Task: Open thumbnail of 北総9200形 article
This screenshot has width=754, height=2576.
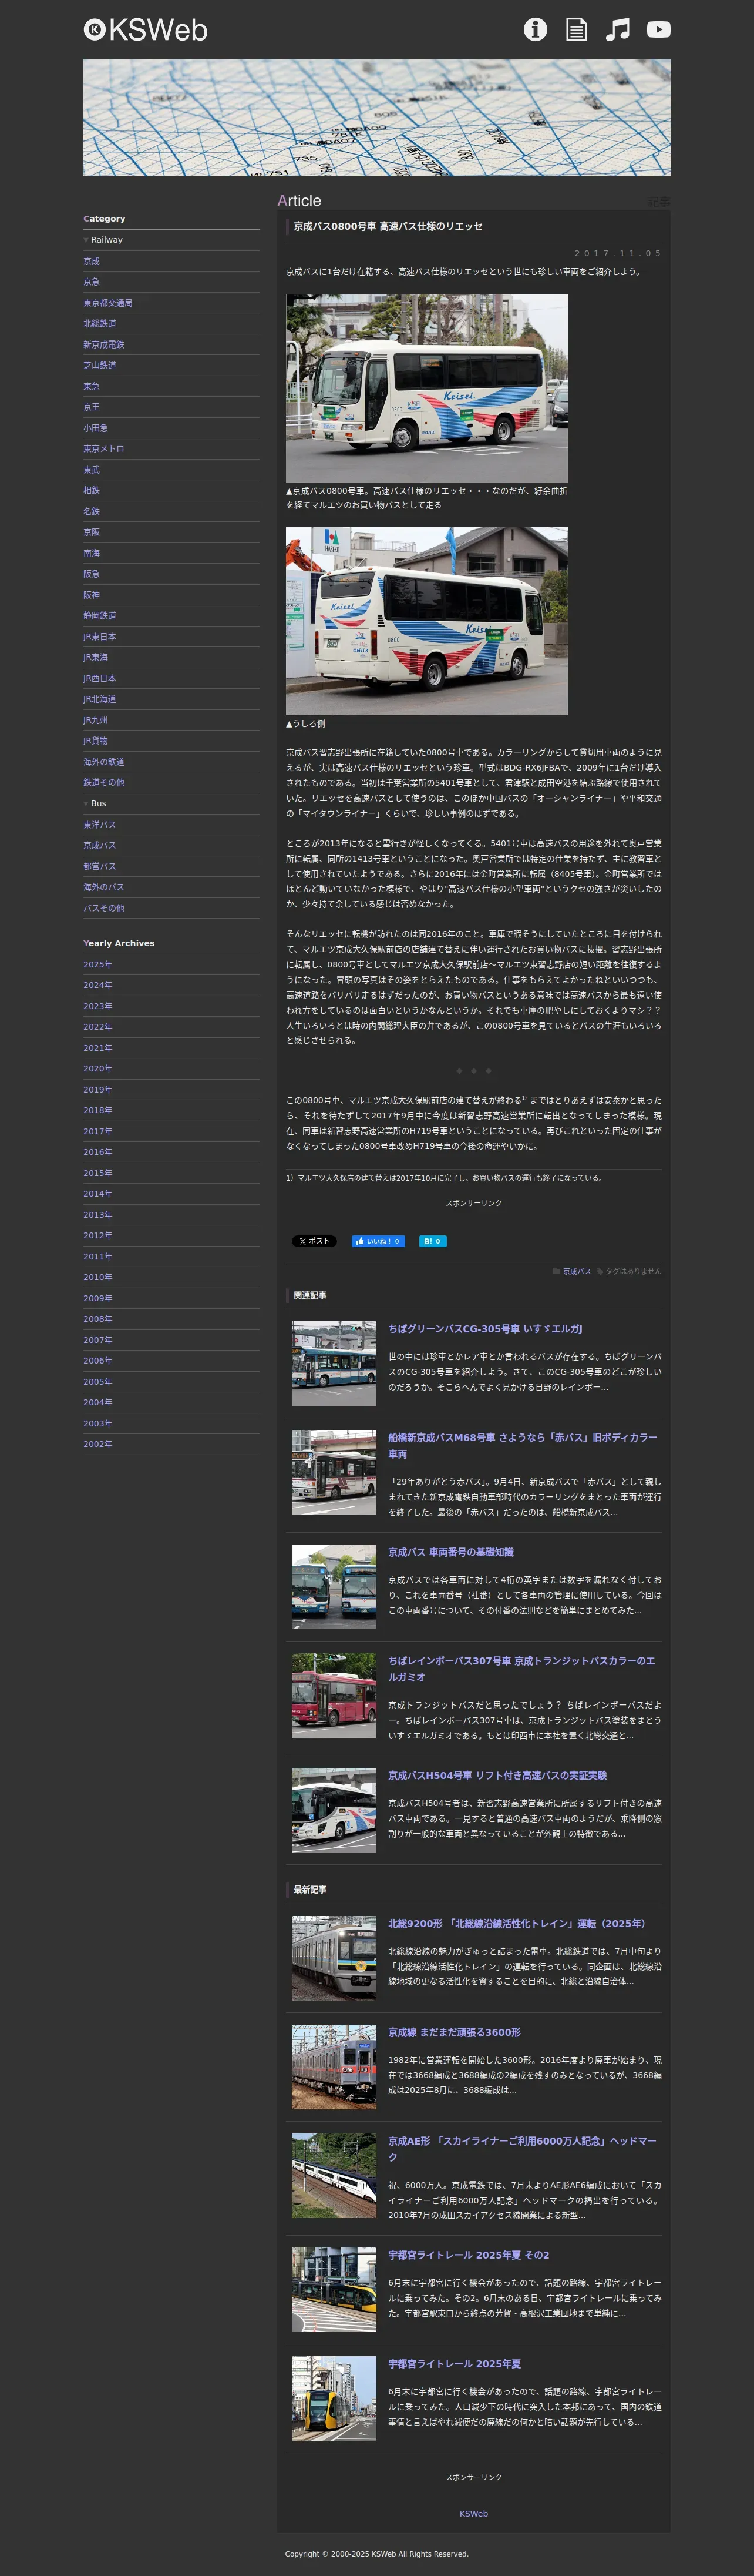Action: click(x=334, y=1958)
